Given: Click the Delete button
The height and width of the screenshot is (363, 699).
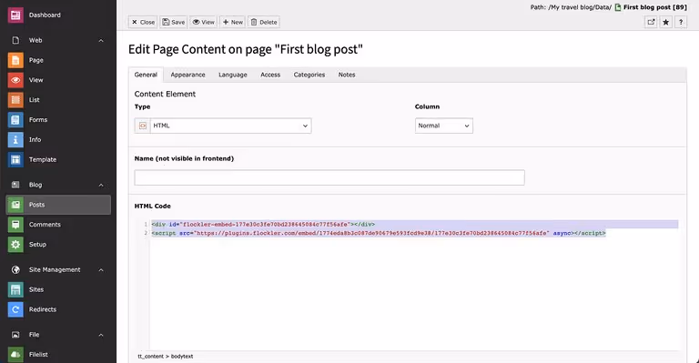Looking at the screenshot, I should [264, 22].
